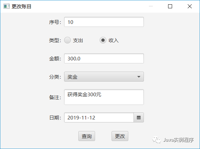This screenshot has height=149, width=200.
Task: Select the 收入 radio button
Action: click(x=103, y=40)
